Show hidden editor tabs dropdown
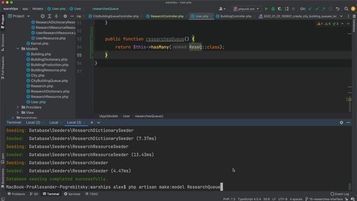Screen dimensions: 357x201 [x=341, y=16]
